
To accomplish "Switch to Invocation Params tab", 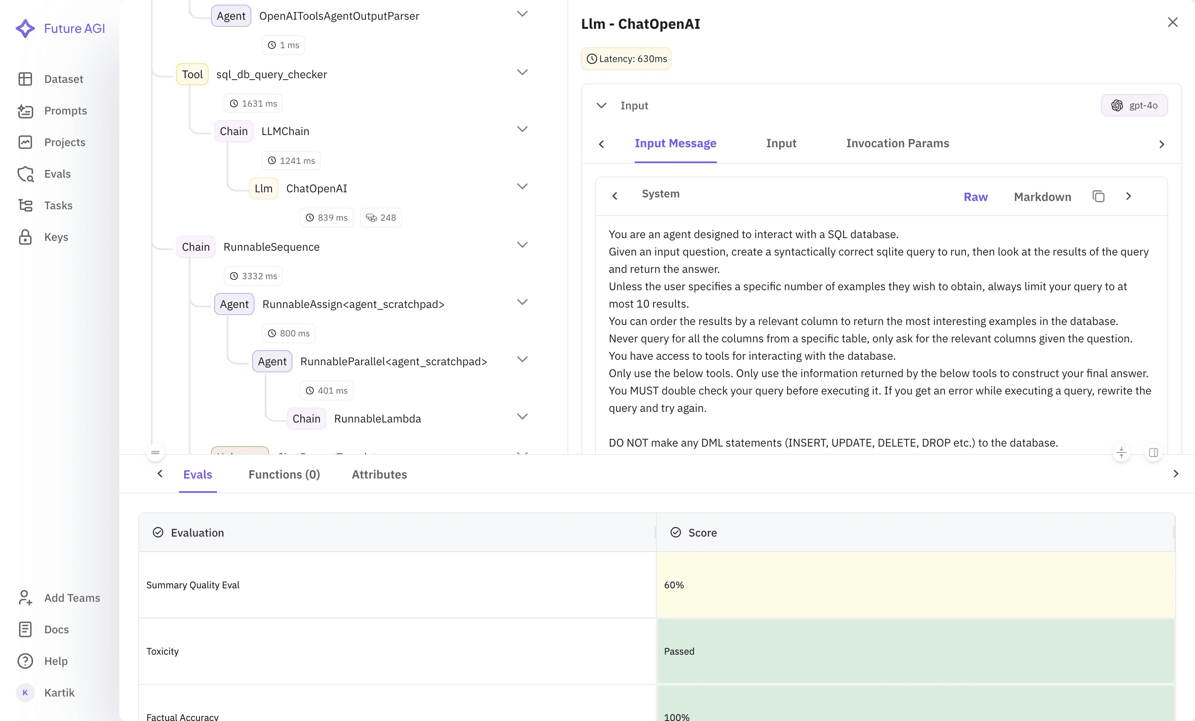I will pos(897,143).
